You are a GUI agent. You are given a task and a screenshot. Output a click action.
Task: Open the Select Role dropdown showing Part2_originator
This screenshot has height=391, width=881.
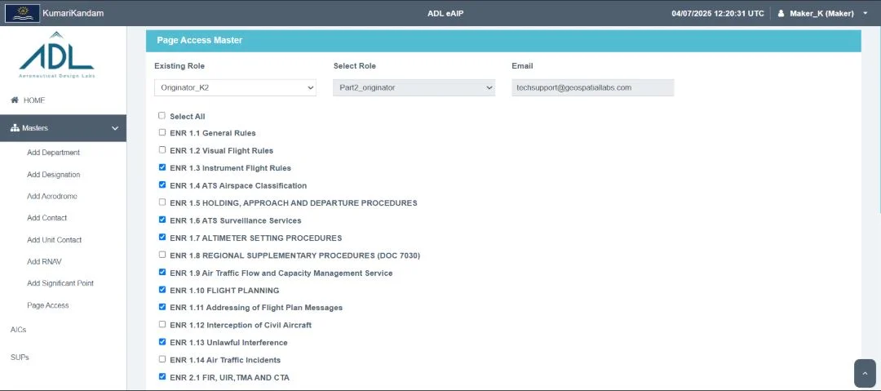pyautogui.click(x=414, y=88)
